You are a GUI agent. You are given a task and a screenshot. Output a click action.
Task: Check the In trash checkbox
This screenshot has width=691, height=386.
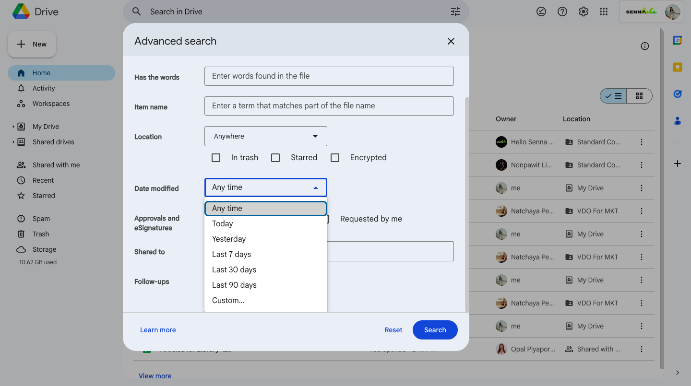(x=216, y=158)
